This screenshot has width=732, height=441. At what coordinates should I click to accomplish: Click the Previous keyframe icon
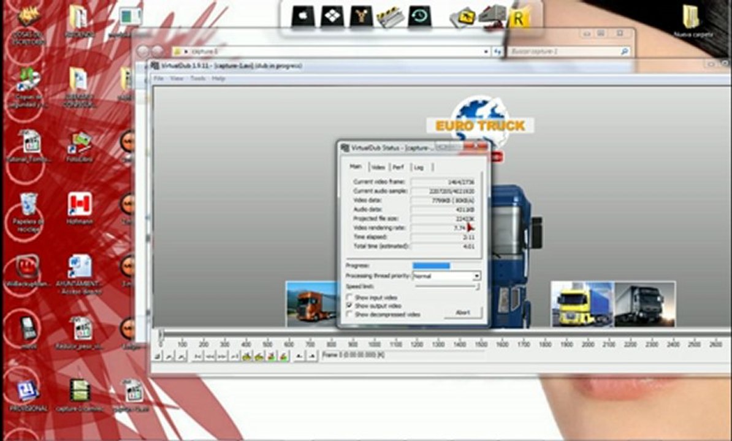tap(246, 356)
